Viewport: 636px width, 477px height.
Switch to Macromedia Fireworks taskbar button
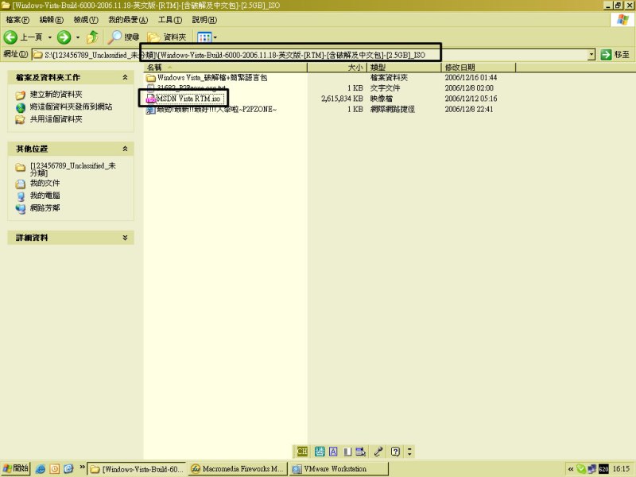238,469
